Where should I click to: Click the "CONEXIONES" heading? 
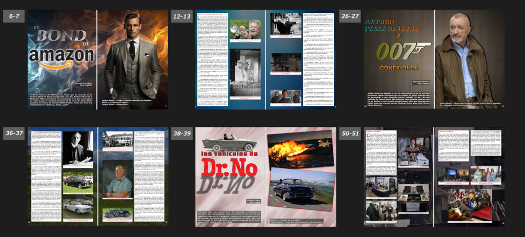399,68
